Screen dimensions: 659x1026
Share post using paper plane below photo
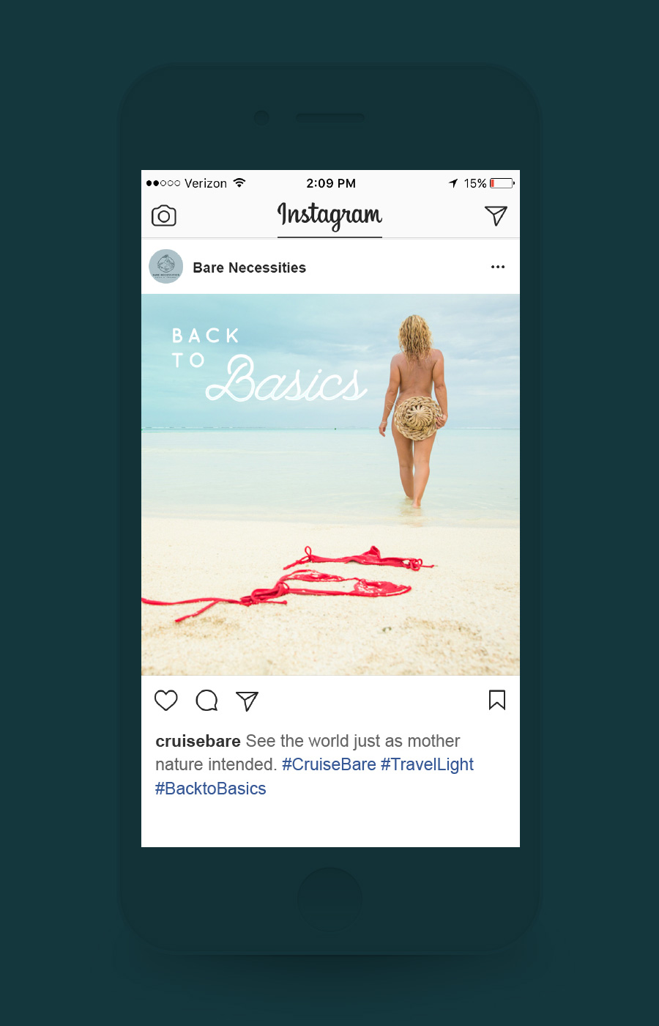pyautogui.click(x=247, y=701)
